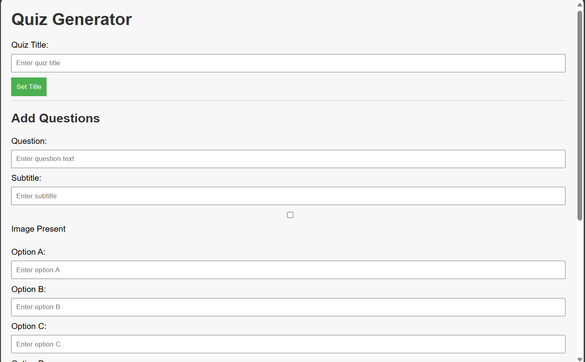Screen dimensions: 585x362
Task: Click the Set Title button
Action: [29, 87]
